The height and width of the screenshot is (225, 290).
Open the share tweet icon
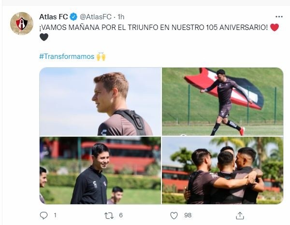[x=240, y=215]
